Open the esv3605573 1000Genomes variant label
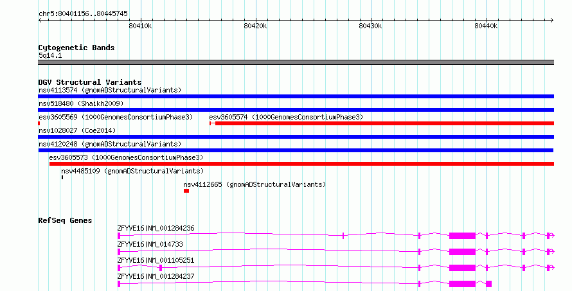The width and height of the screenshot is (572, 291). click(x=126, y=157)
